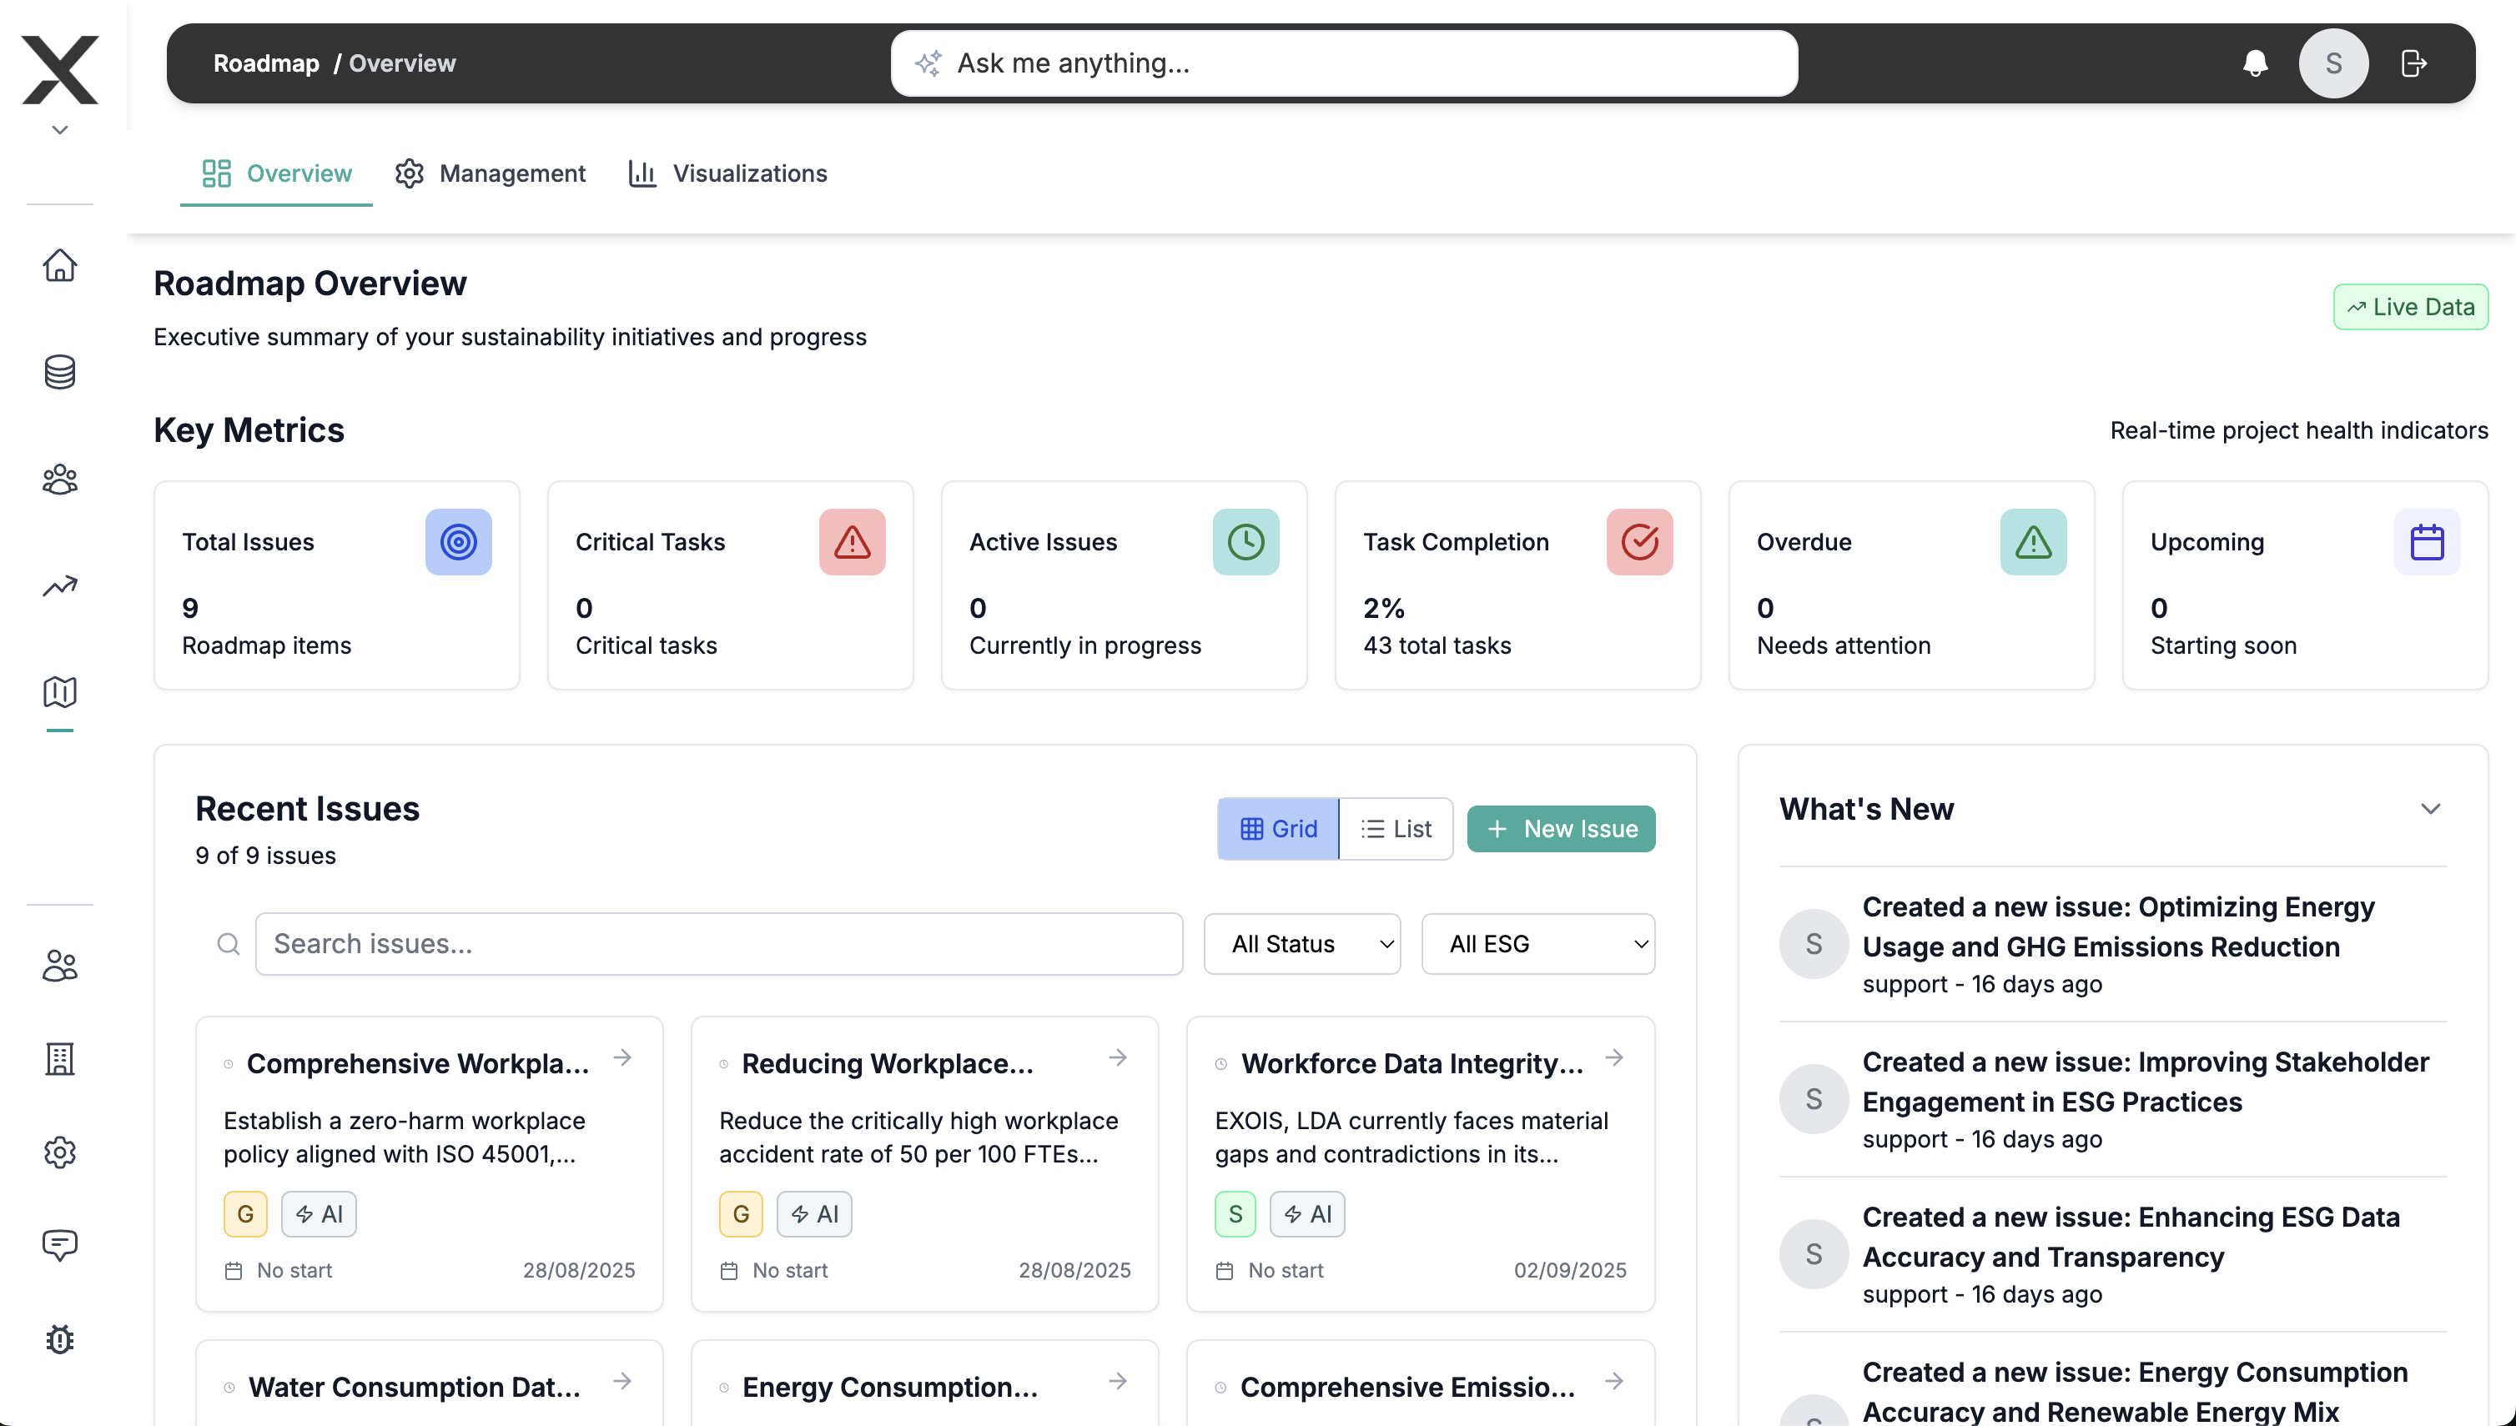The width and height of the screenshot is (2516, 1426).
Task: Open the database stack icon in sidebar
Action: click(x=60, y=372)
